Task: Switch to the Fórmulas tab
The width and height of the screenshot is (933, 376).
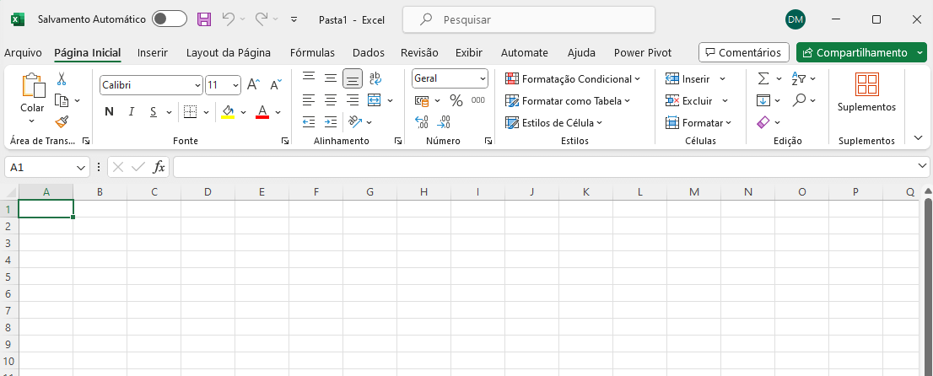Action: pos(312,52)
